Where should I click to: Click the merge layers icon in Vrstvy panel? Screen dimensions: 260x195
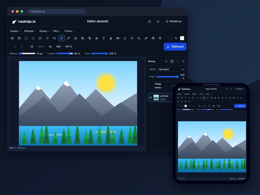[x=177, y=61]
